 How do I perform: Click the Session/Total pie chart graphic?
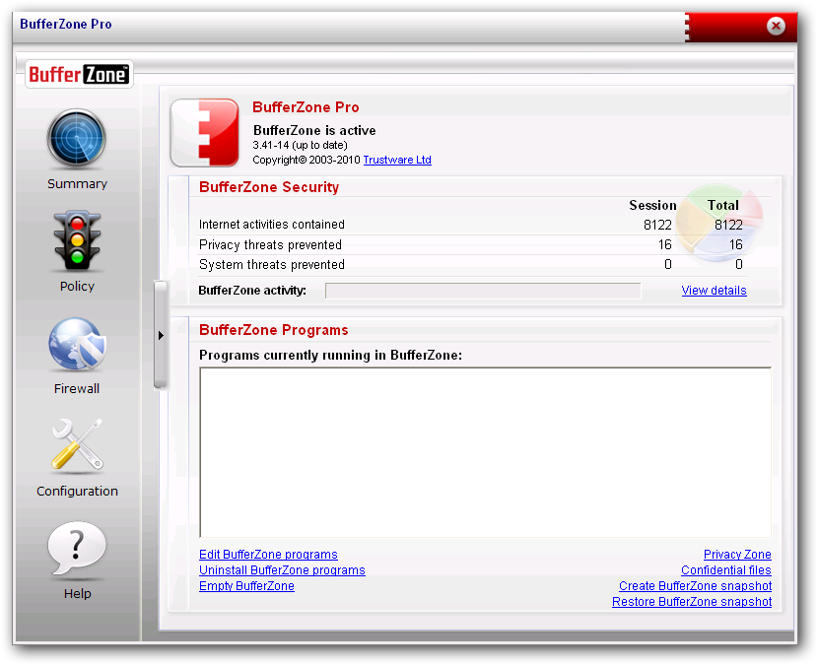[720, 223]
